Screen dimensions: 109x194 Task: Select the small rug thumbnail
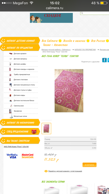(x=46, y=128)
